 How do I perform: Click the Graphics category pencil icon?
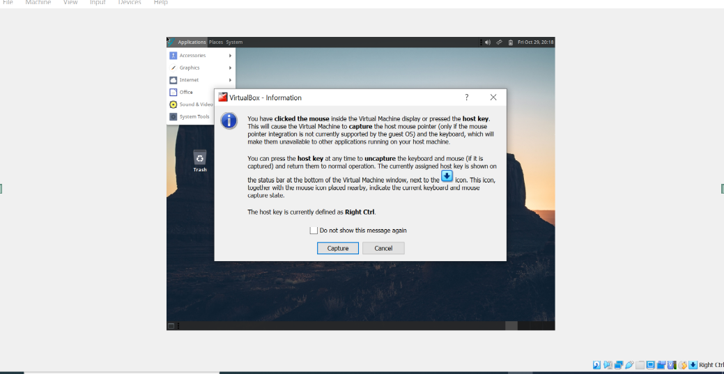173,68
